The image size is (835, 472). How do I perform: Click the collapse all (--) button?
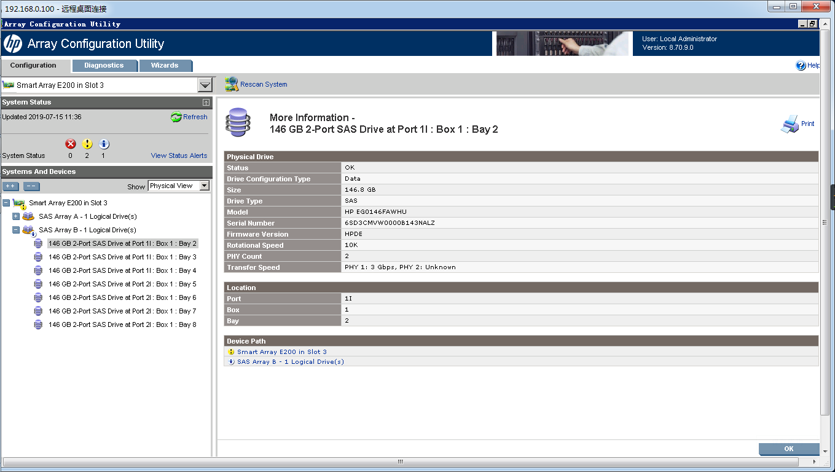(x=31, y=186)
